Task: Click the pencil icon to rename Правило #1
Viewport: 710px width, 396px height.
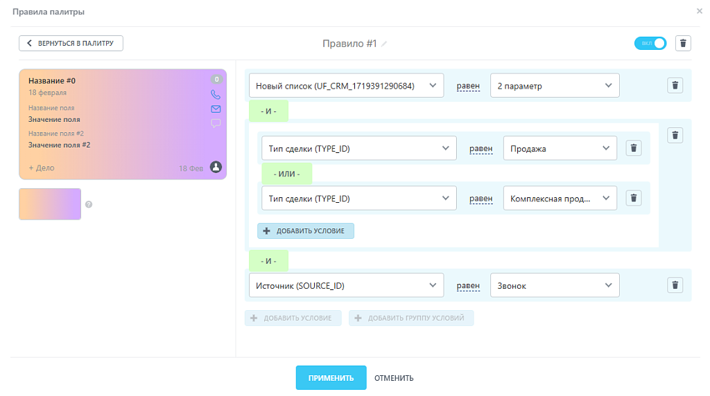Action: 384,44
